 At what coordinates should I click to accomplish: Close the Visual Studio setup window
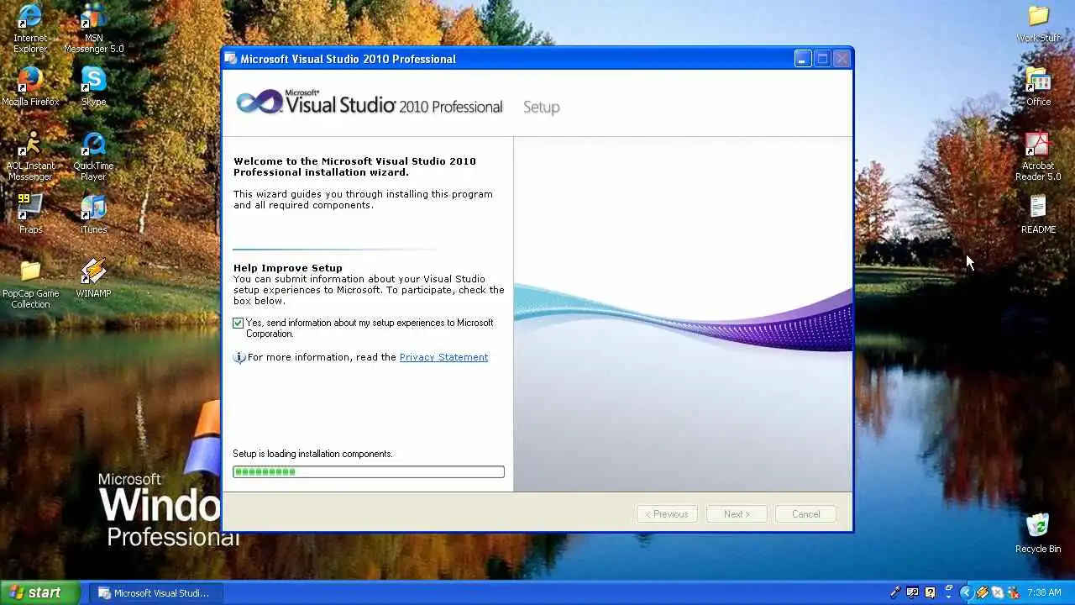click(842, 59)
